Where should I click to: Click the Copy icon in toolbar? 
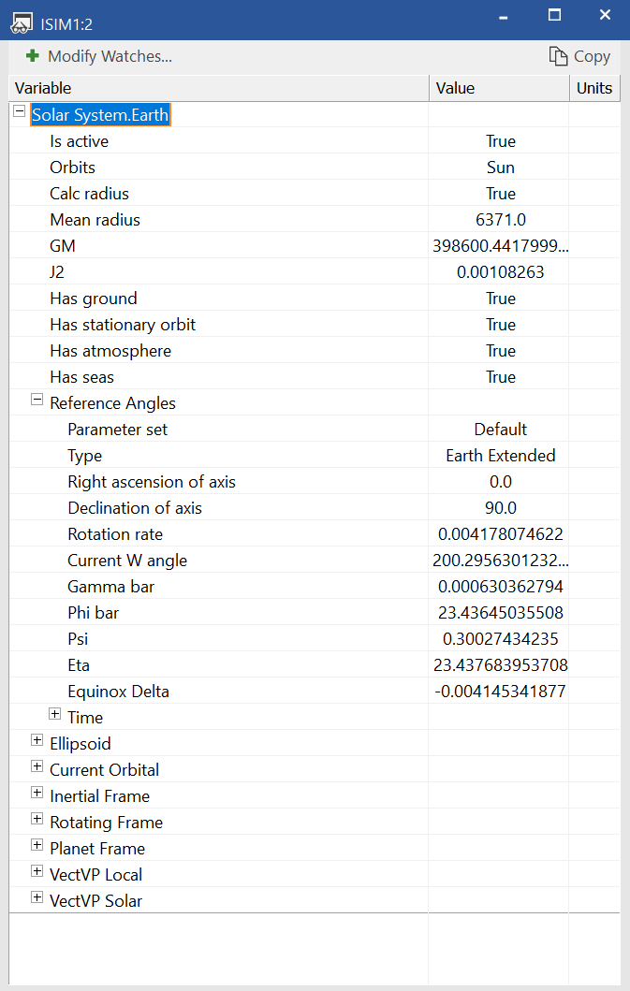coord(559,57)
